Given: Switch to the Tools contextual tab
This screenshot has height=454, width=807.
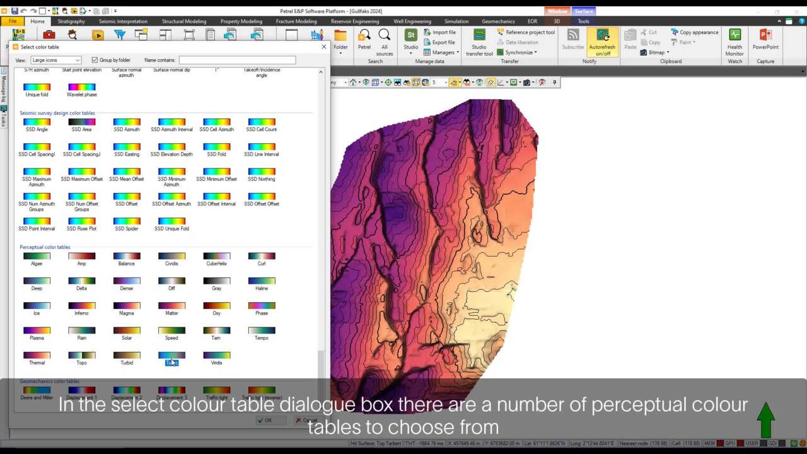Looking at the screenshot, I should click(x=583, y=21).
